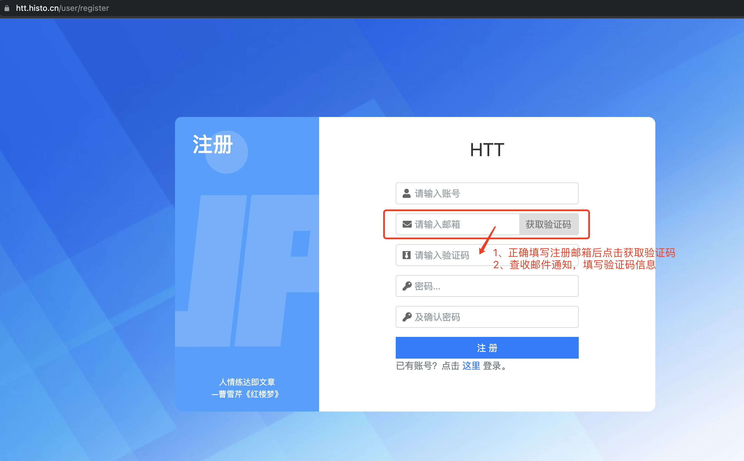The width and height of the screenshot is (744, 461).
Task: Click the email address input field
Action: [457, 224]
